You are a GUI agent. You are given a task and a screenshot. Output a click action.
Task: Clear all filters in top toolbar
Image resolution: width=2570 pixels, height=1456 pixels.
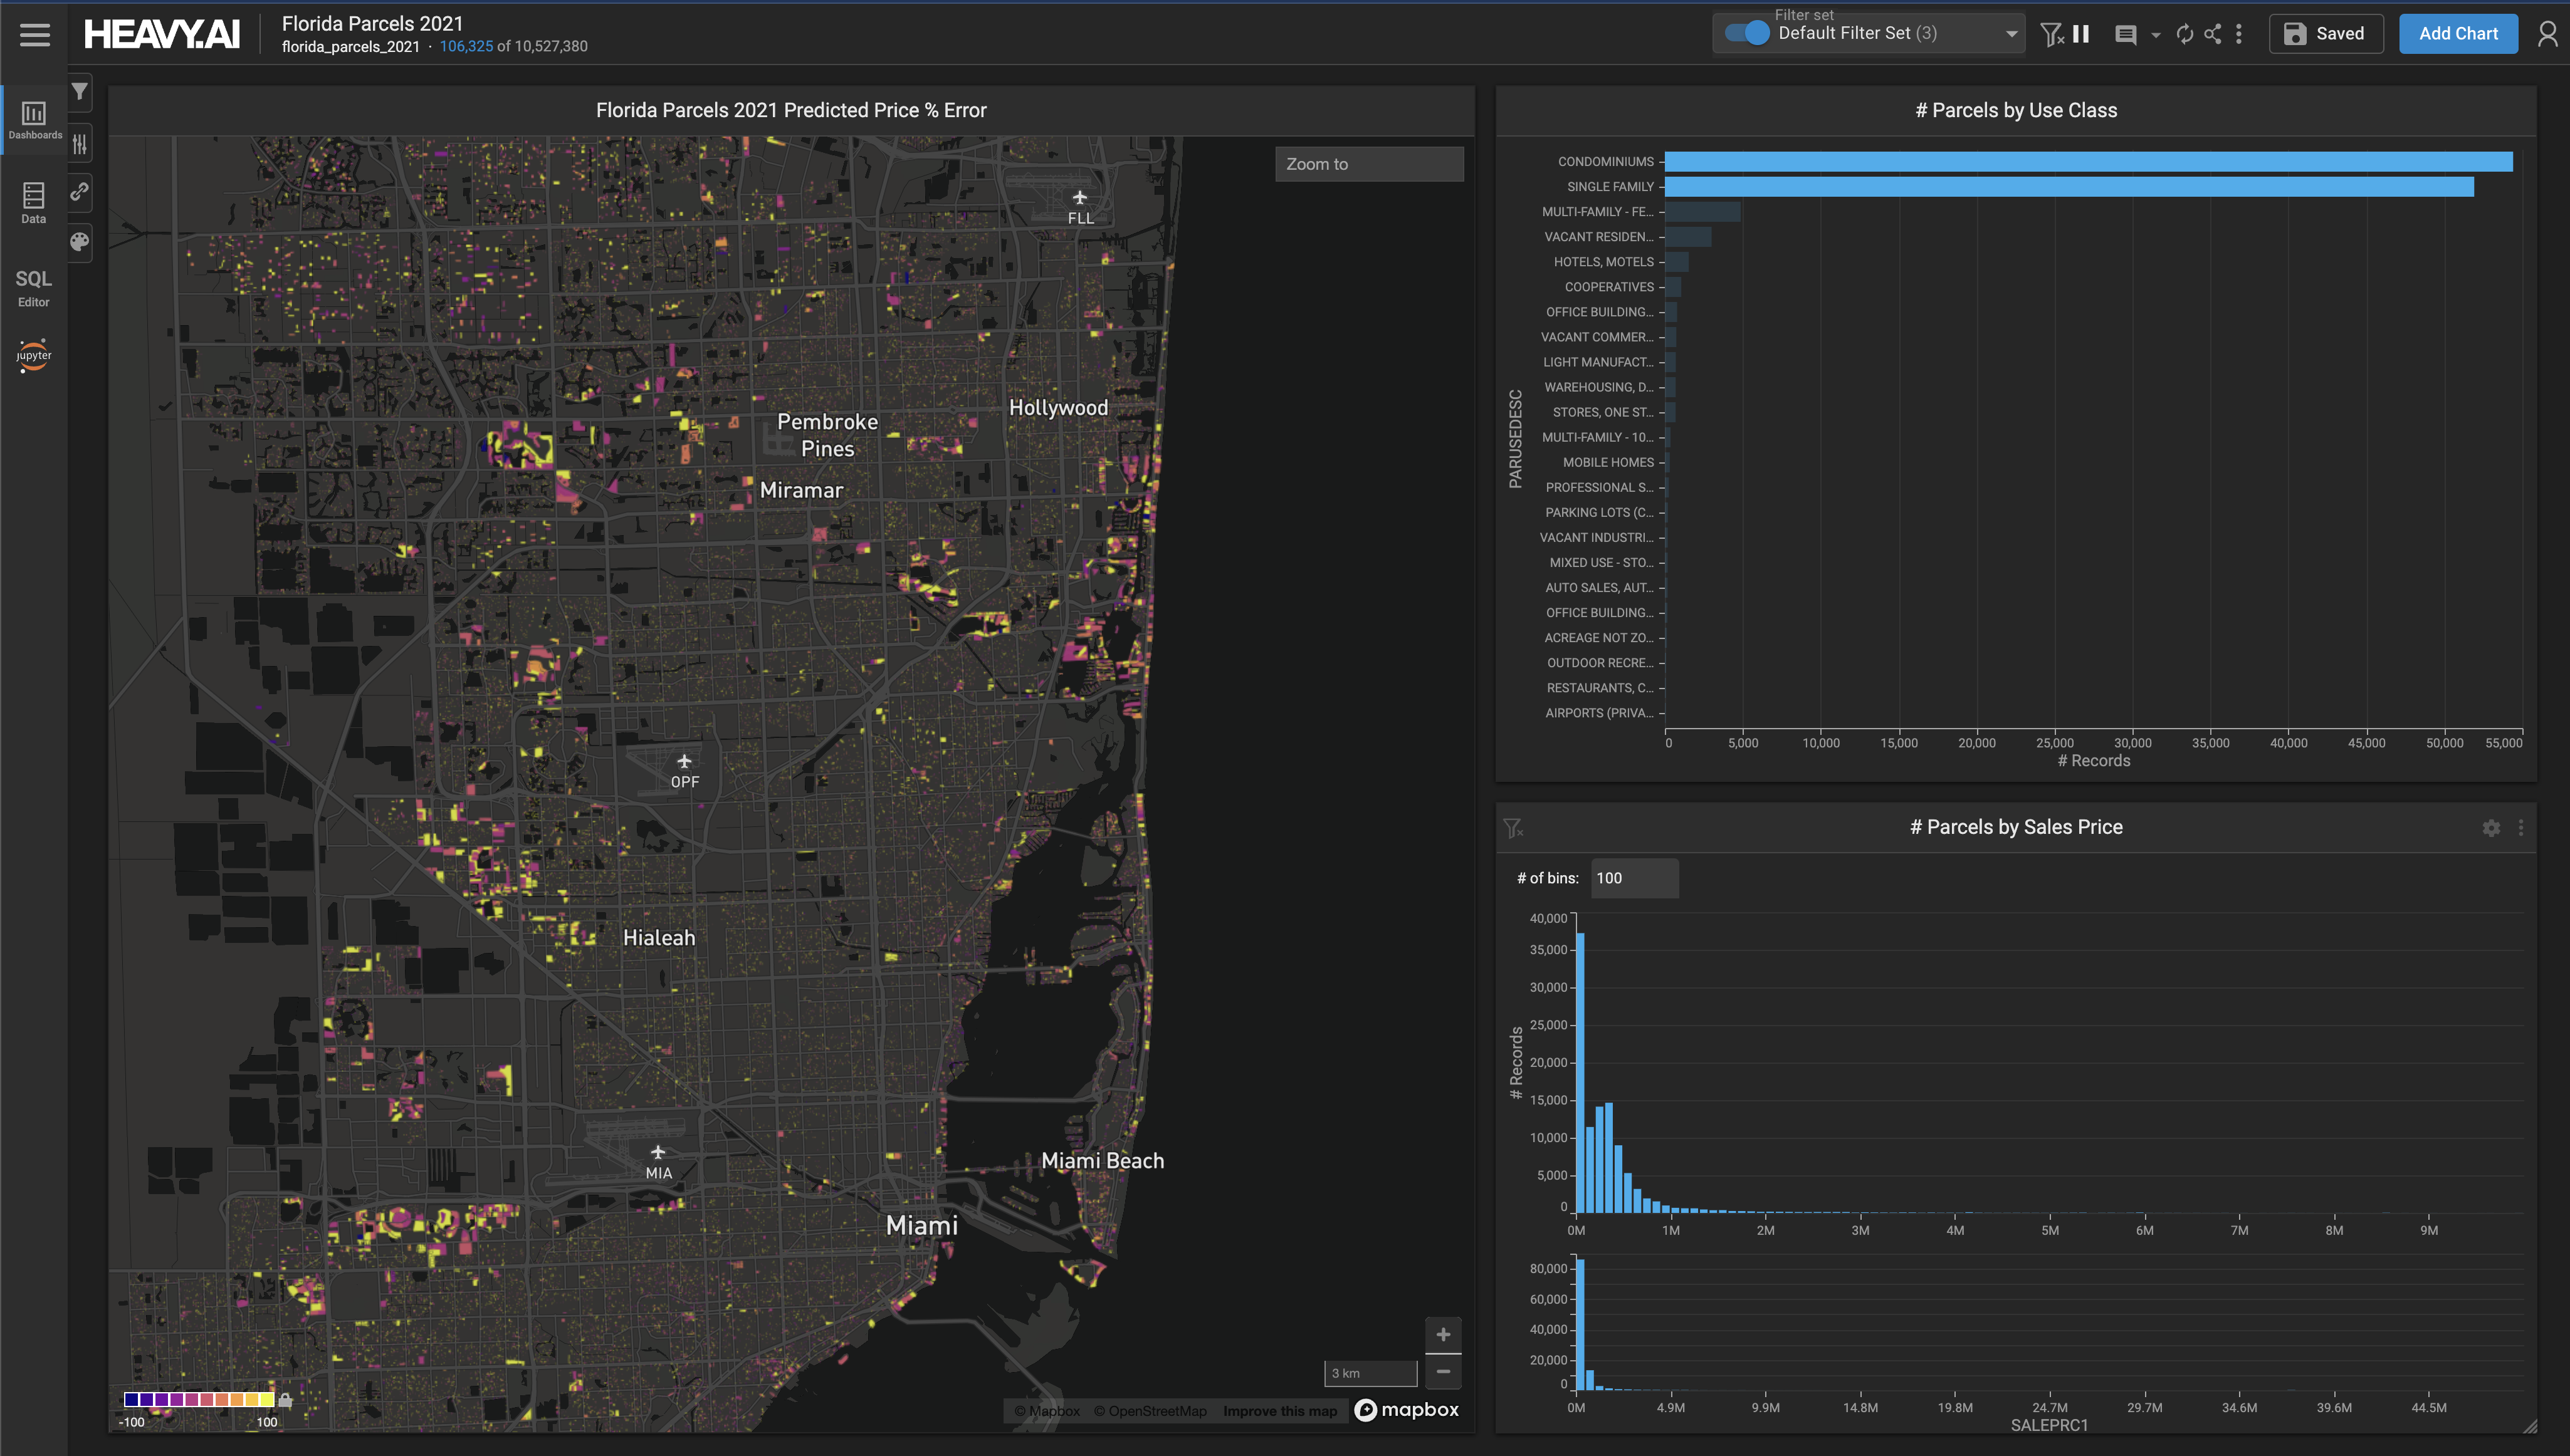[x=2051, y=34]
